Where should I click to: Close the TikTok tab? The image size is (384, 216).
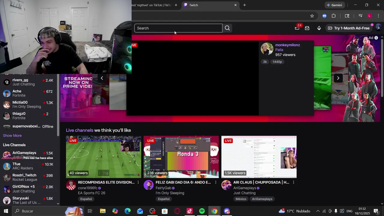176,5
